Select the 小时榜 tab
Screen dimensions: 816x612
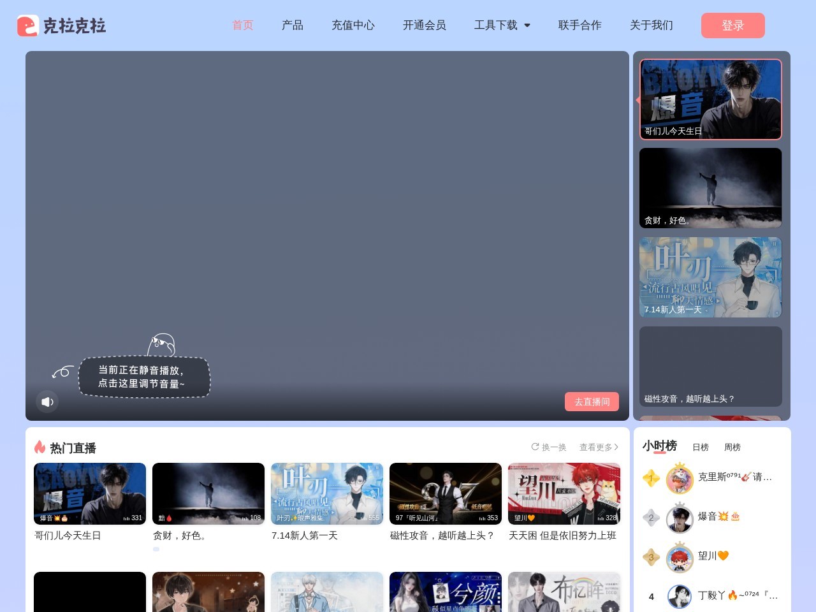coord(660,446)
